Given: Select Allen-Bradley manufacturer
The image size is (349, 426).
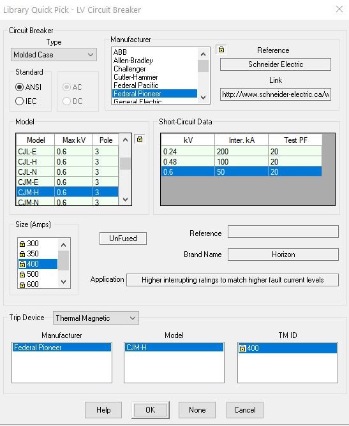Looking at the screenshot, I should pyautogui.click(x=154, y=61).
